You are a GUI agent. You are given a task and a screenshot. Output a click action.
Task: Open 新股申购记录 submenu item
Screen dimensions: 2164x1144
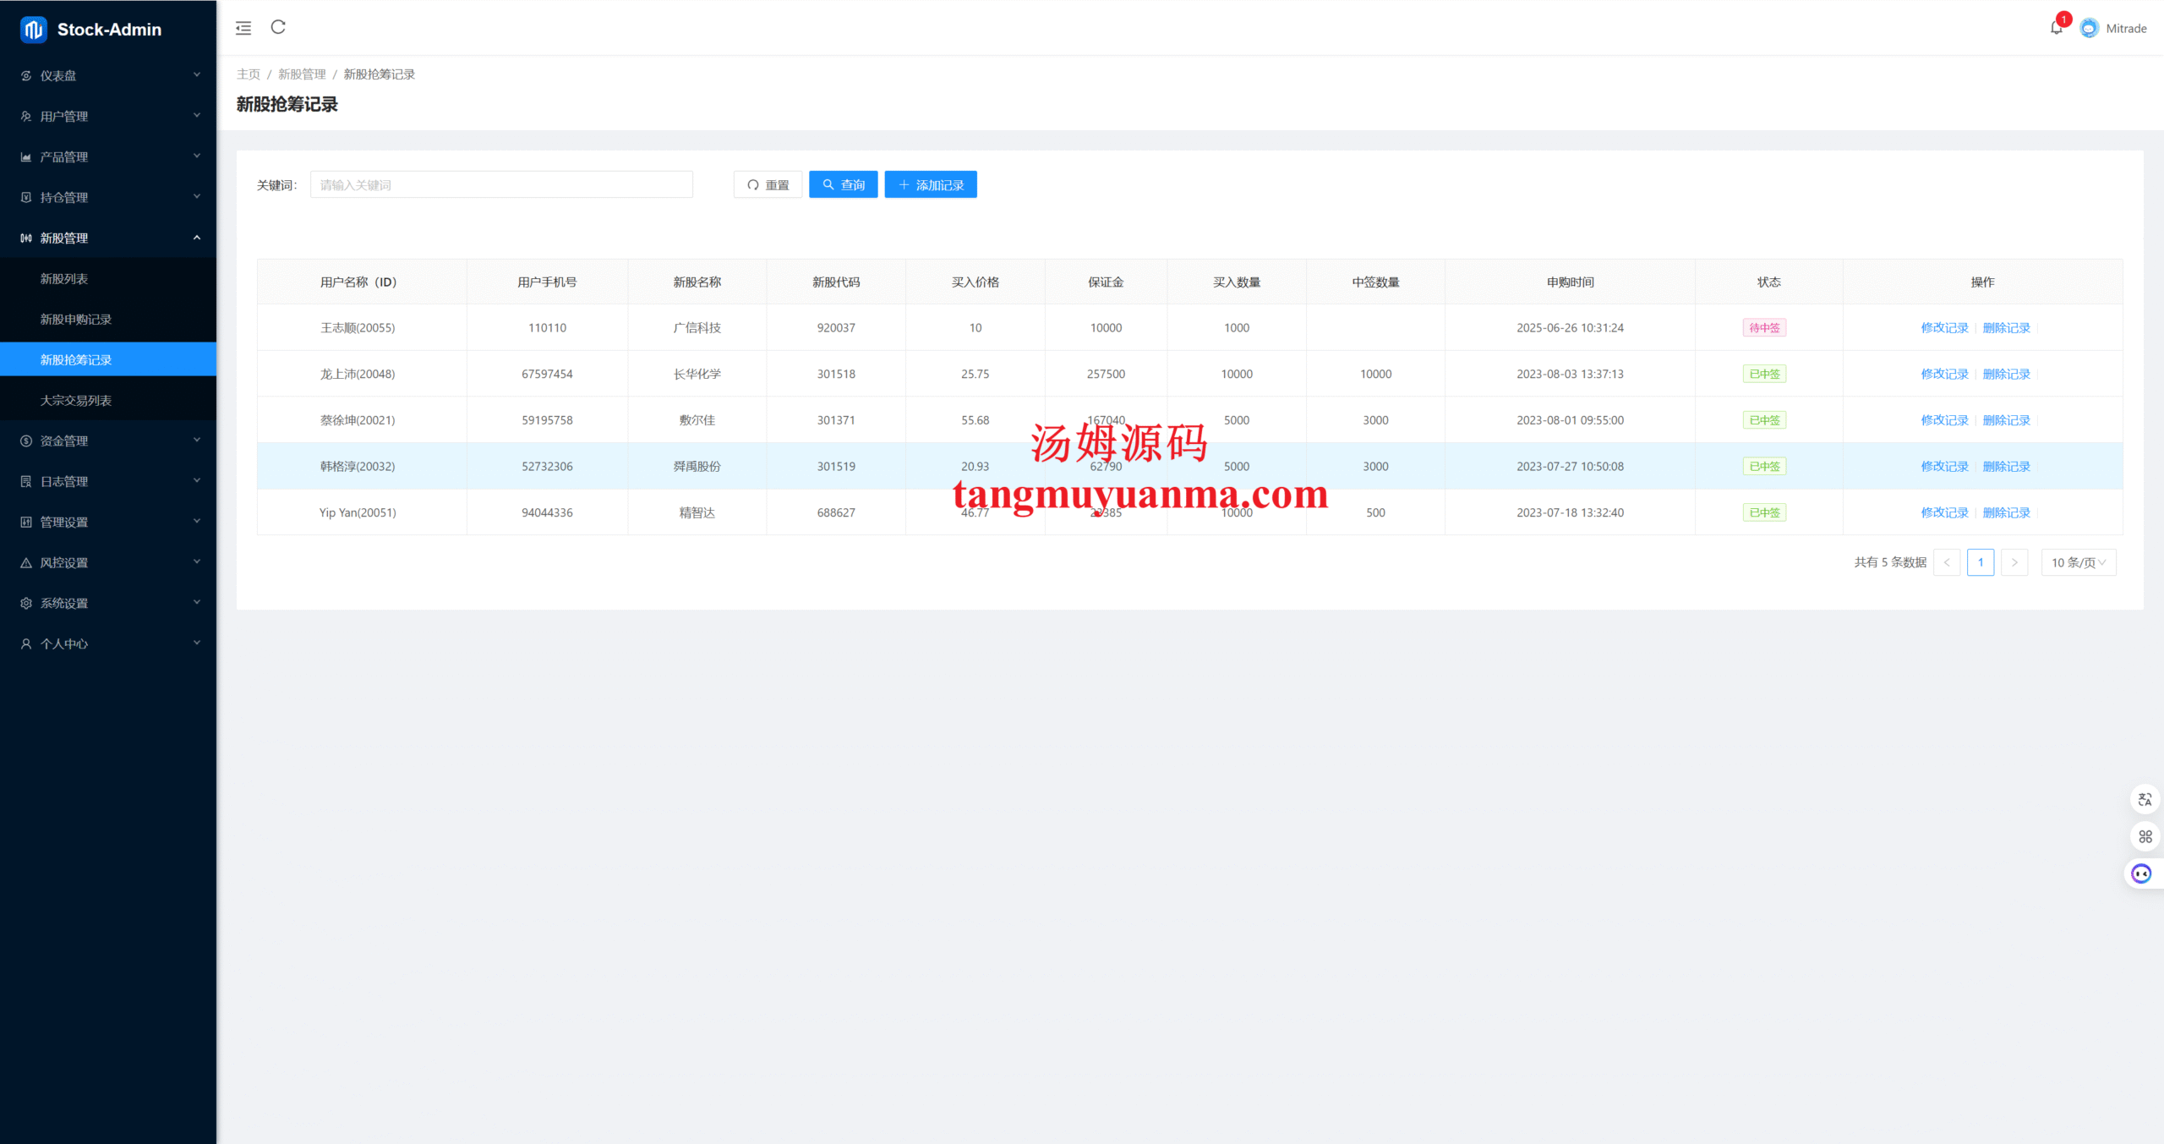click(x=76, y=319)
